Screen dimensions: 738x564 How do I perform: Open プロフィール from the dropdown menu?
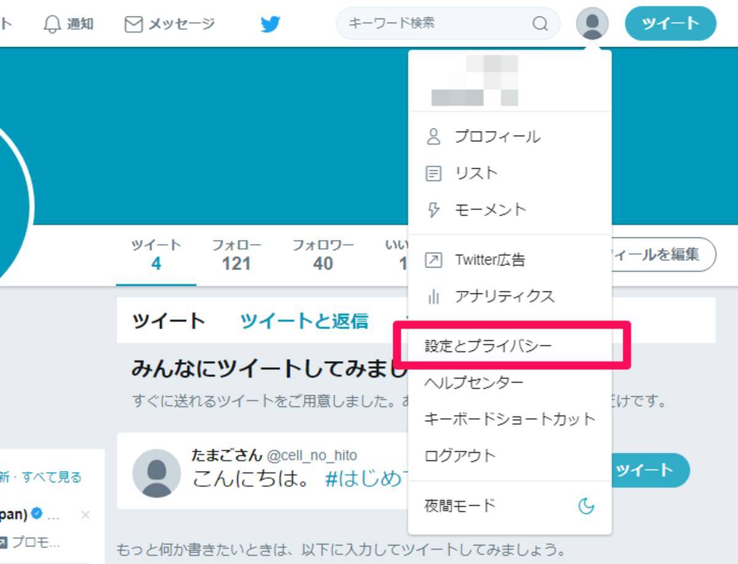(x=497, y=137)
